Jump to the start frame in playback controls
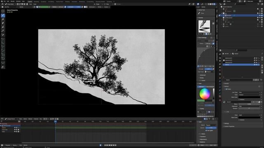This screenshot has width=264, height=148. (105, 145)
